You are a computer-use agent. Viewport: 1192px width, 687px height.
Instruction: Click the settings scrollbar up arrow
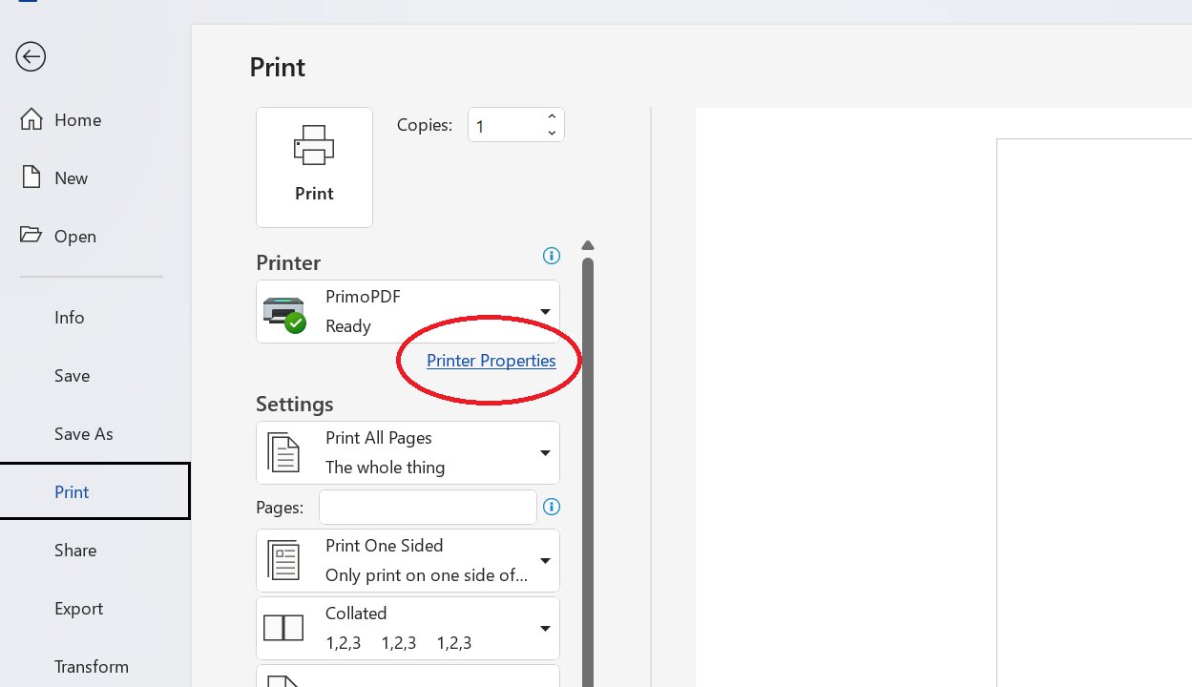(x=588, y=246)
